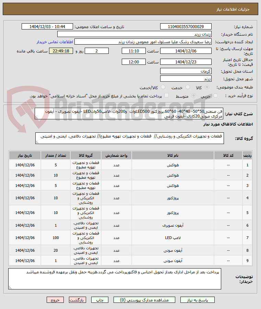Screen dimensions: 261x309
Task: Click the resize handle of شرح کلی نیاز box
Action: (x=36, y=118)
